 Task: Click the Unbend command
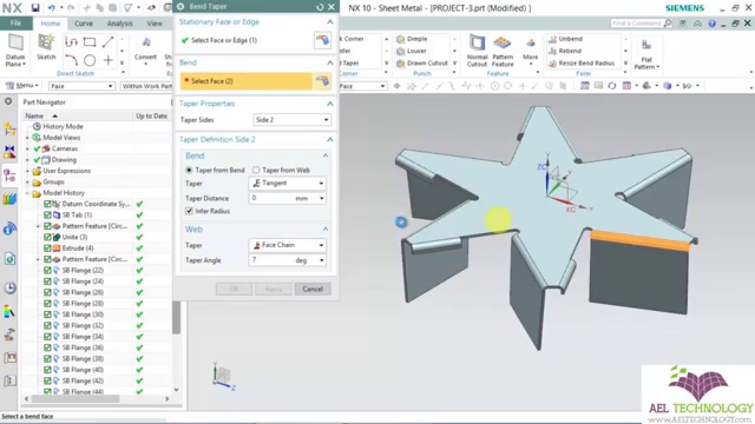[565, 39]
